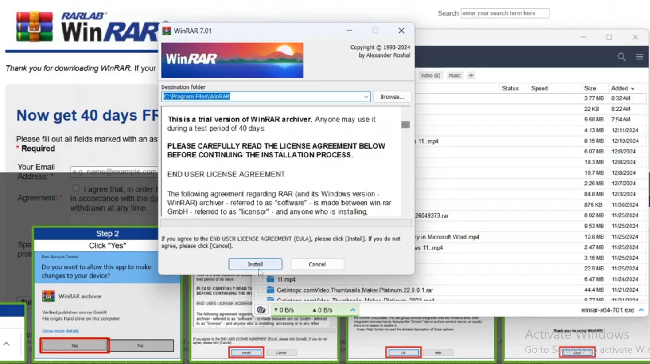The image size is (650, 364).
Task: Click the search field on WinRAR webpage
Action: pyautogui.click(x=505, y=13)
